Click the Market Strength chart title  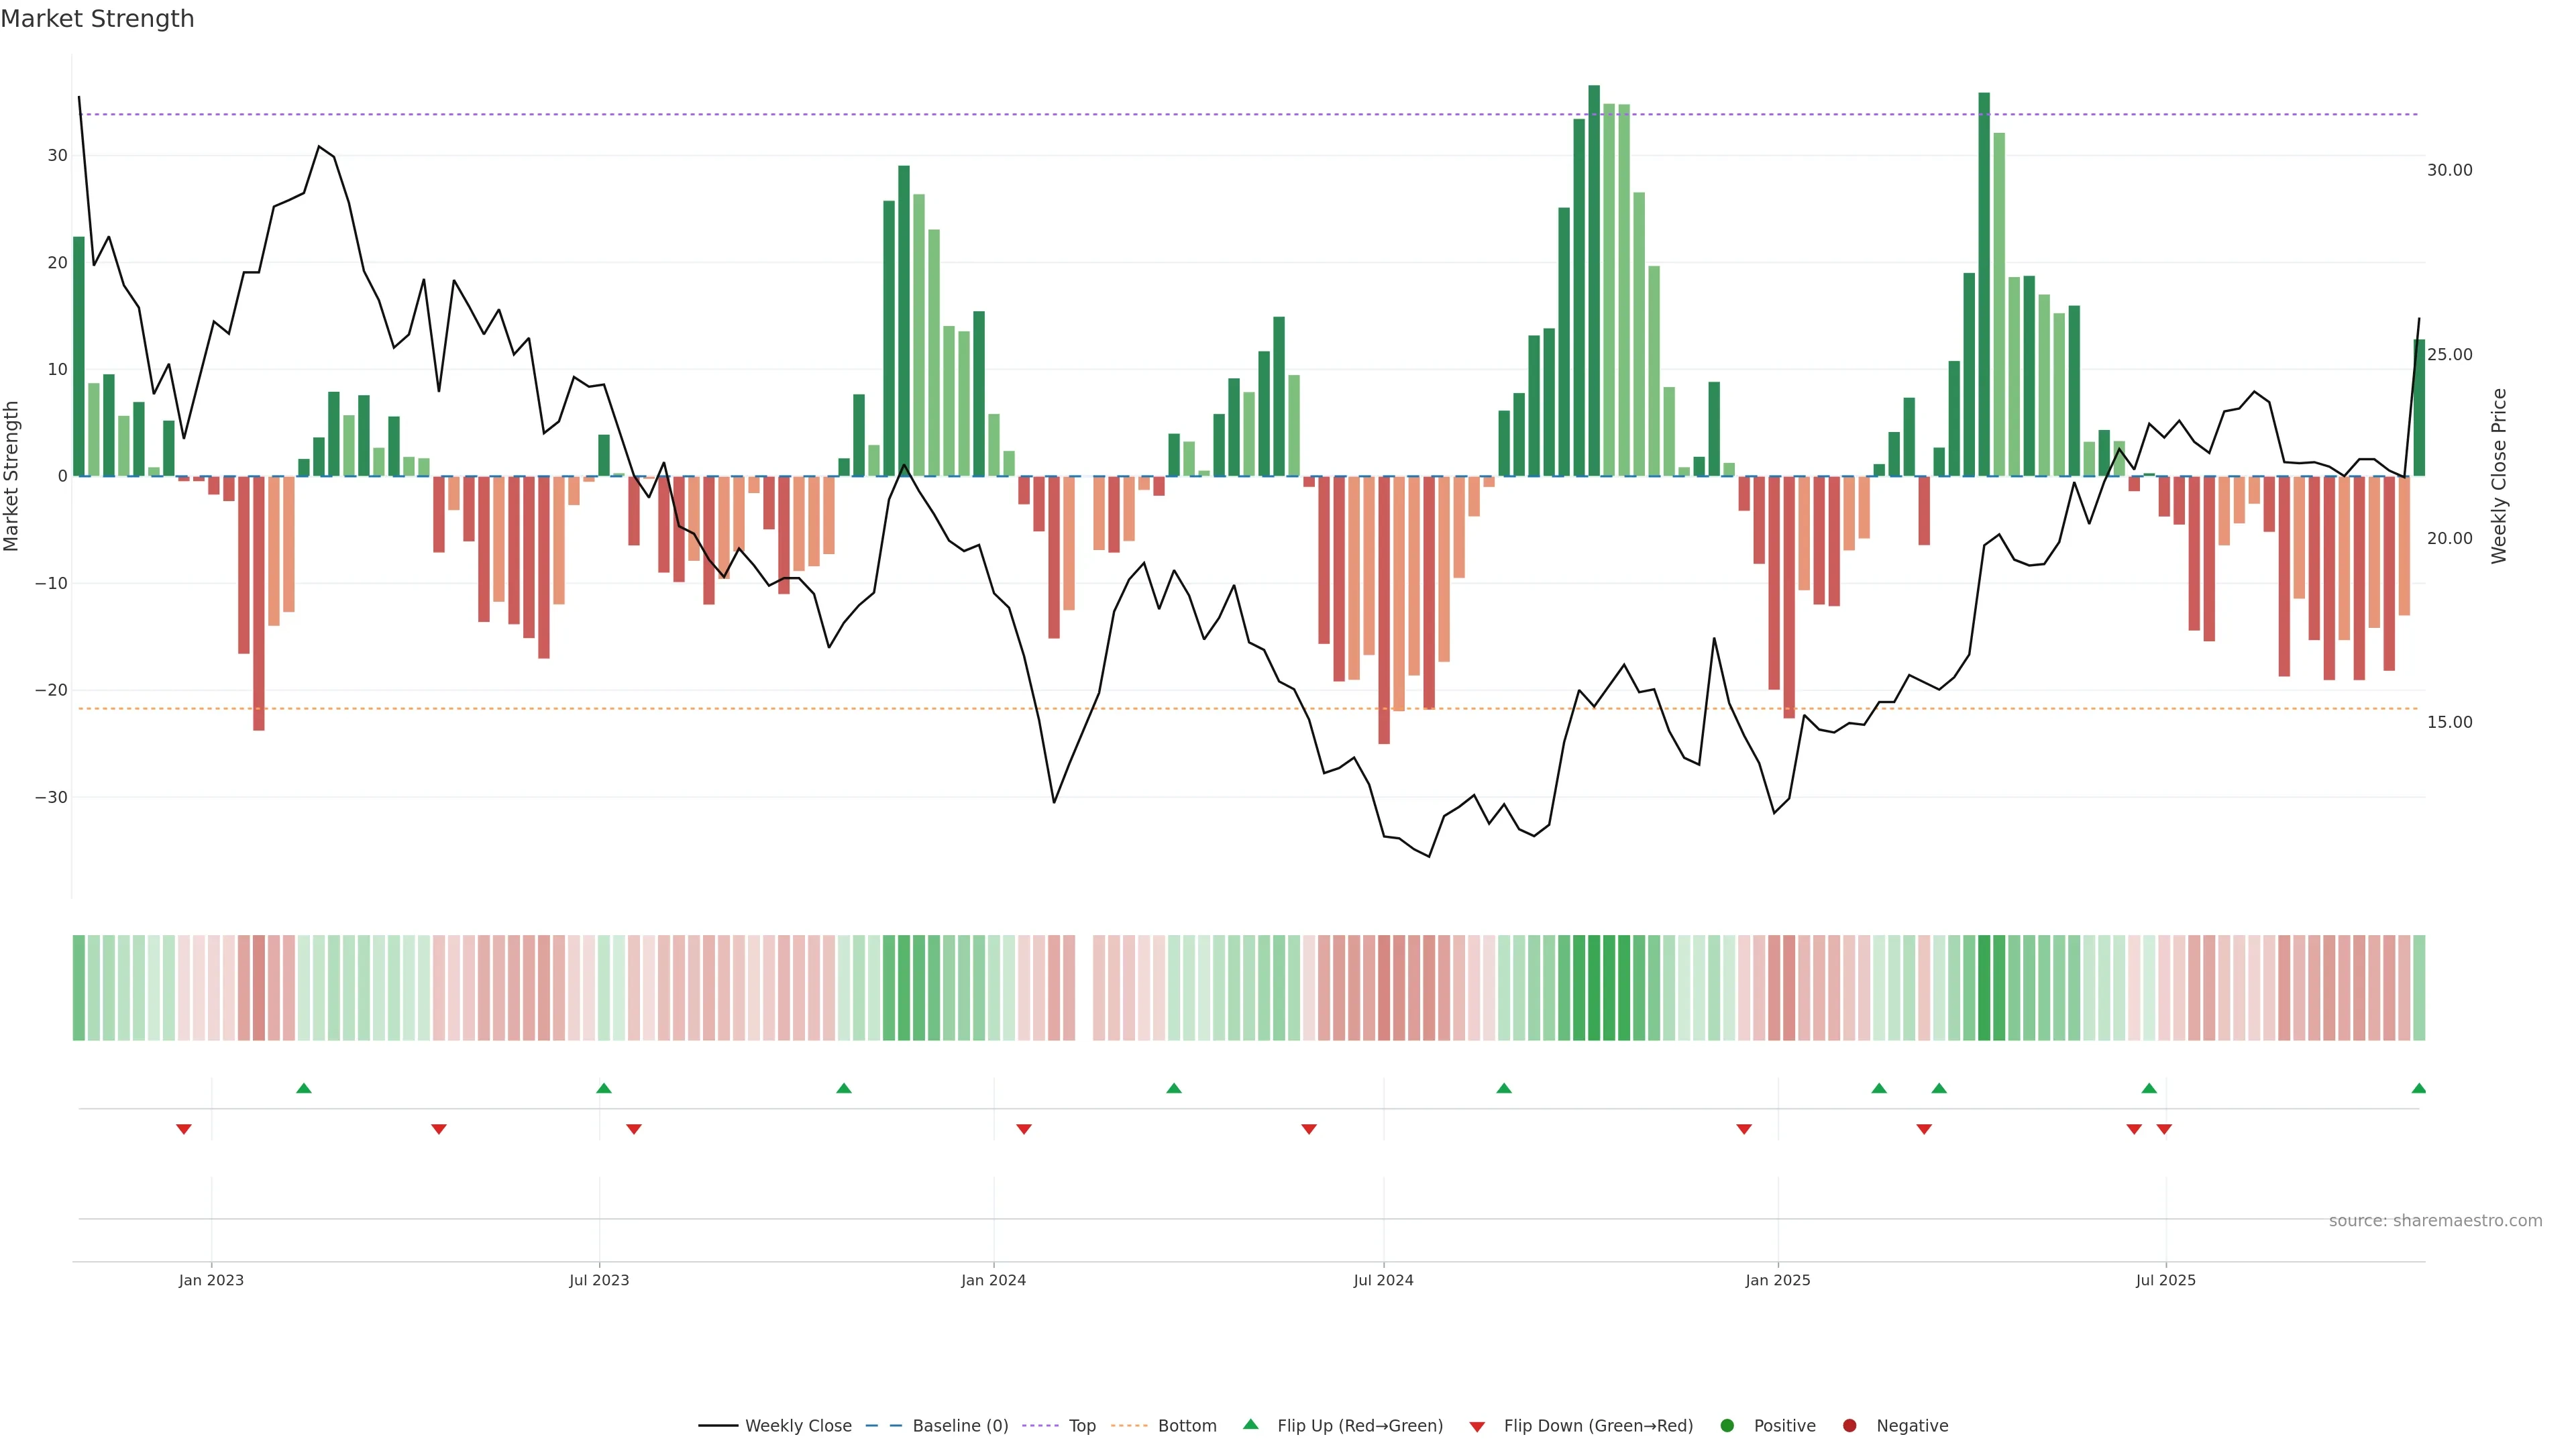[97, 19]
